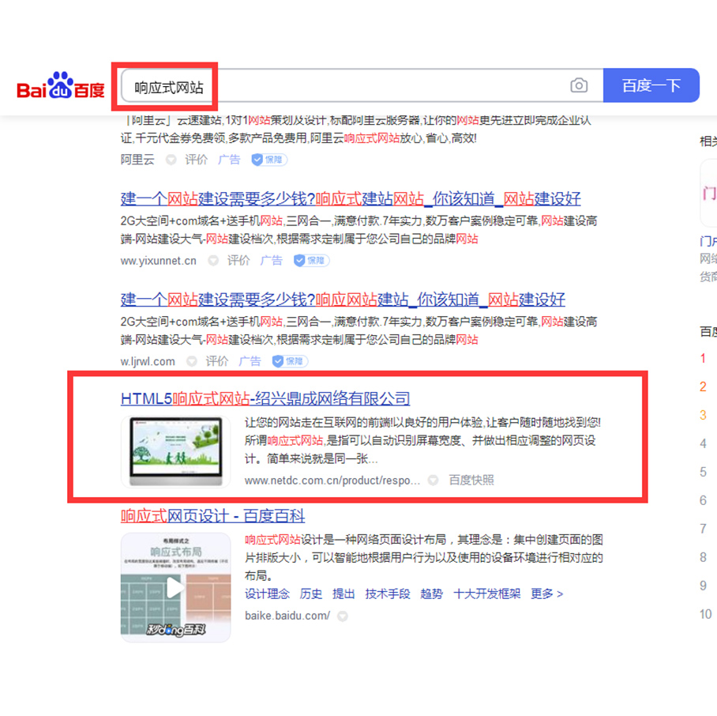Click the 阿里云 source name
This screenshot has width=717, height=716.
tap(137, 160)
